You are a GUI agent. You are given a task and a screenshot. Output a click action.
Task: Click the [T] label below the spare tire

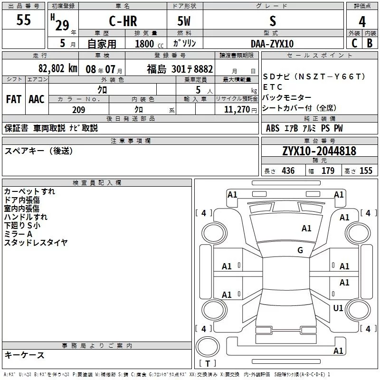click(x=207, y=364)
